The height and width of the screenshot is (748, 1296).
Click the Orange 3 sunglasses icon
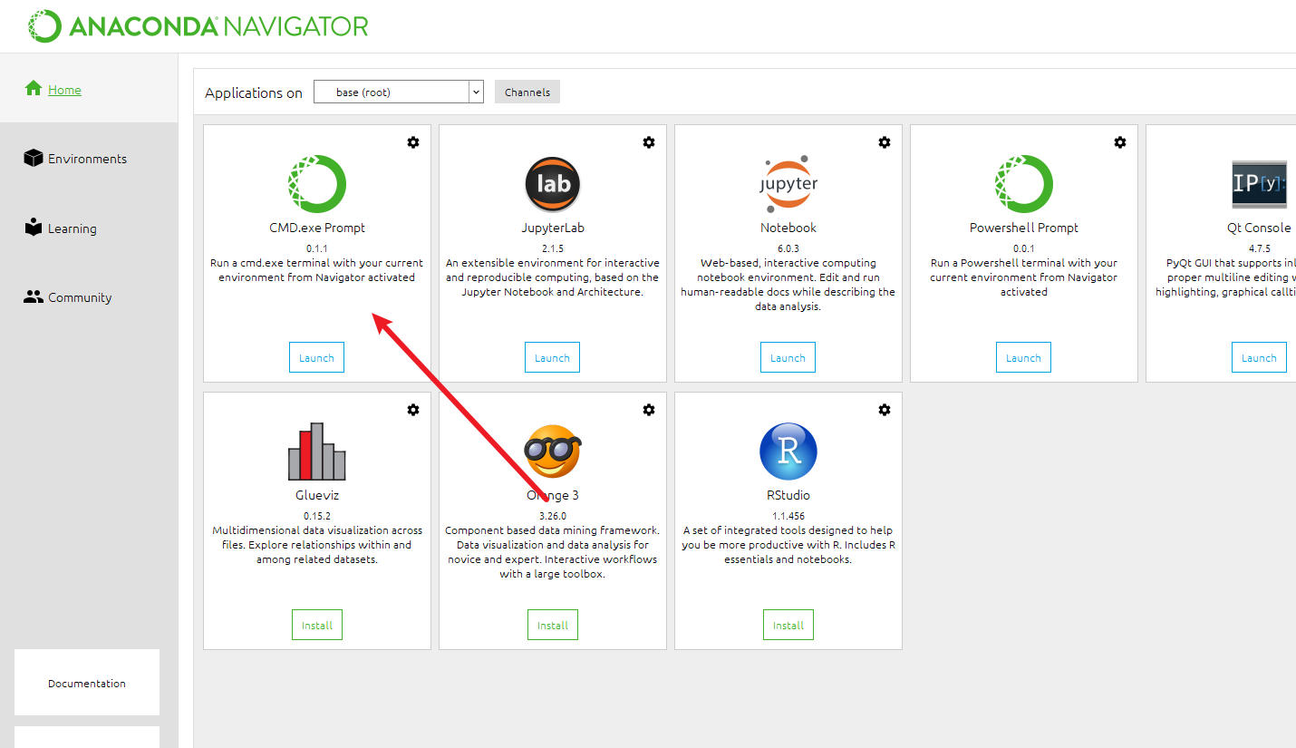click(x=553, y=451)
